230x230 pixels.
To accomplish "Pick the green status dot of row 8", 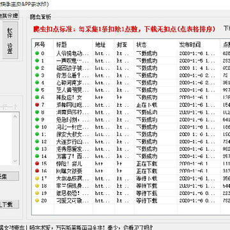I will click(37, 112).
